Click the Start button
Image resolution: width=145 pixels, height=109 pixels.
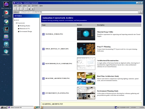coord(4,107)
